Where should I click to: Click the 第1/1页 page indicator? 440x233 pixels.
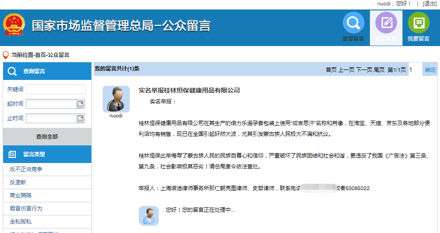tap(397, 70)
